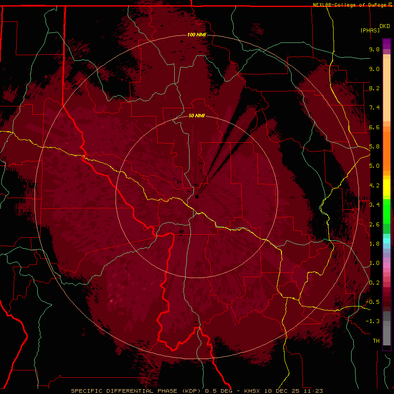This screenshot has height=394, width=394.
Task: Pick the purple swatch at the legend top
Action: [387, 44]
